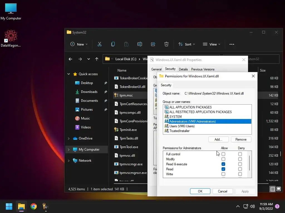Deny Full control for Administrators
285x213 pixels.
coord(240,154)
